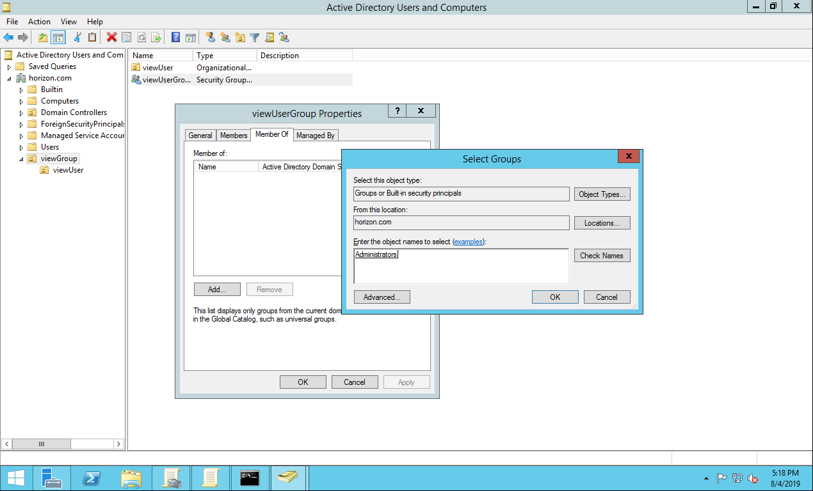Open the Action menu
The width and height of the screenshot is (813, 491).
(x=39, y=22)
